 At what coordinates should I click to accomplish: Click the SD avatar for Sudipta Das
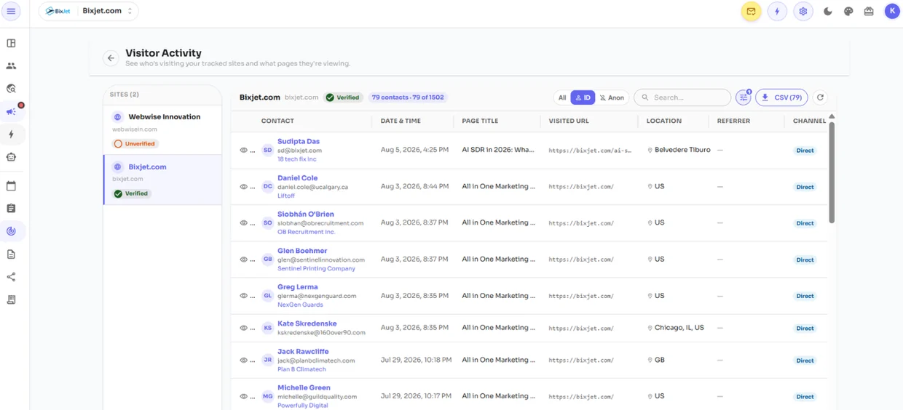(268, 150)
